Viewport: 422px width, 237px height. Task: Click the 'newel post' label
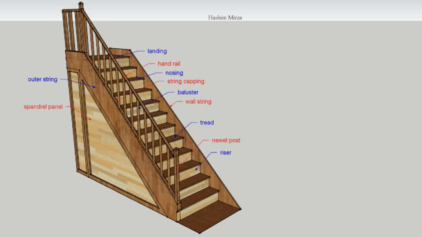pos(226,140)
